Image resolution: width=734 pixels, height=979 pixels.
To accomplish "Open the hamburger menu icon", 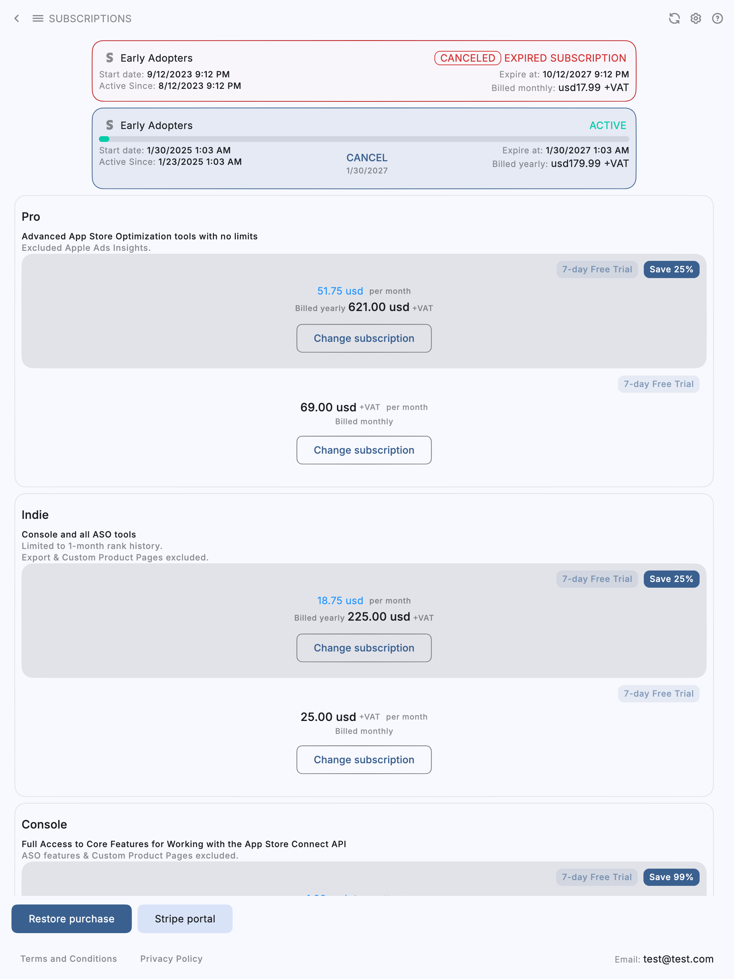I will pos(38,19).
